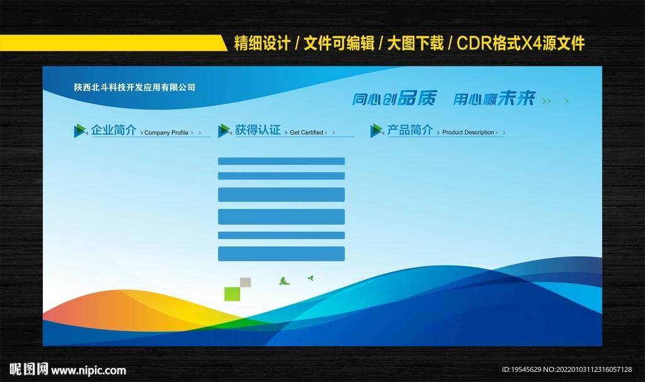This screenshot has height=382, width=645.
Task: Click the play triangle icon beside 产品简介
Action: 377,131
